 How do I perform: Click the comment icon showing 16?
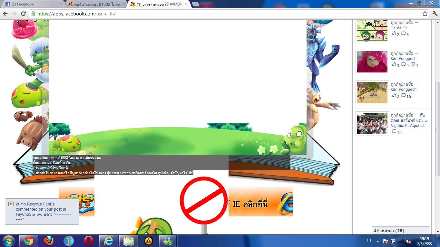pos(403,96)
